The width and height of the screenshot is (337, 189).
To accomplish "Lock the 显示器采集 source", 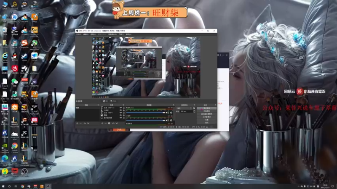I will tap(123, 118).
